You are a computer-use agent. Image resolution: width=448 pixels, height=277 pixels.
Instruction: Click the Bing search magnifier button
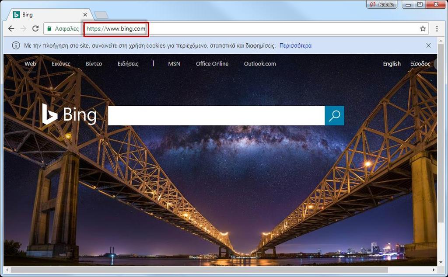coord(334,115)
